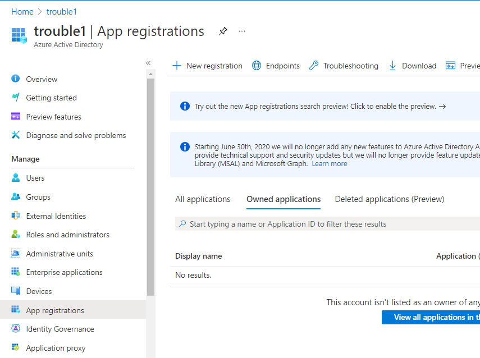Screen dimensions: 480x358
Task: Click the trouble1 Azure AD header icon
Action: coord(19,35)
